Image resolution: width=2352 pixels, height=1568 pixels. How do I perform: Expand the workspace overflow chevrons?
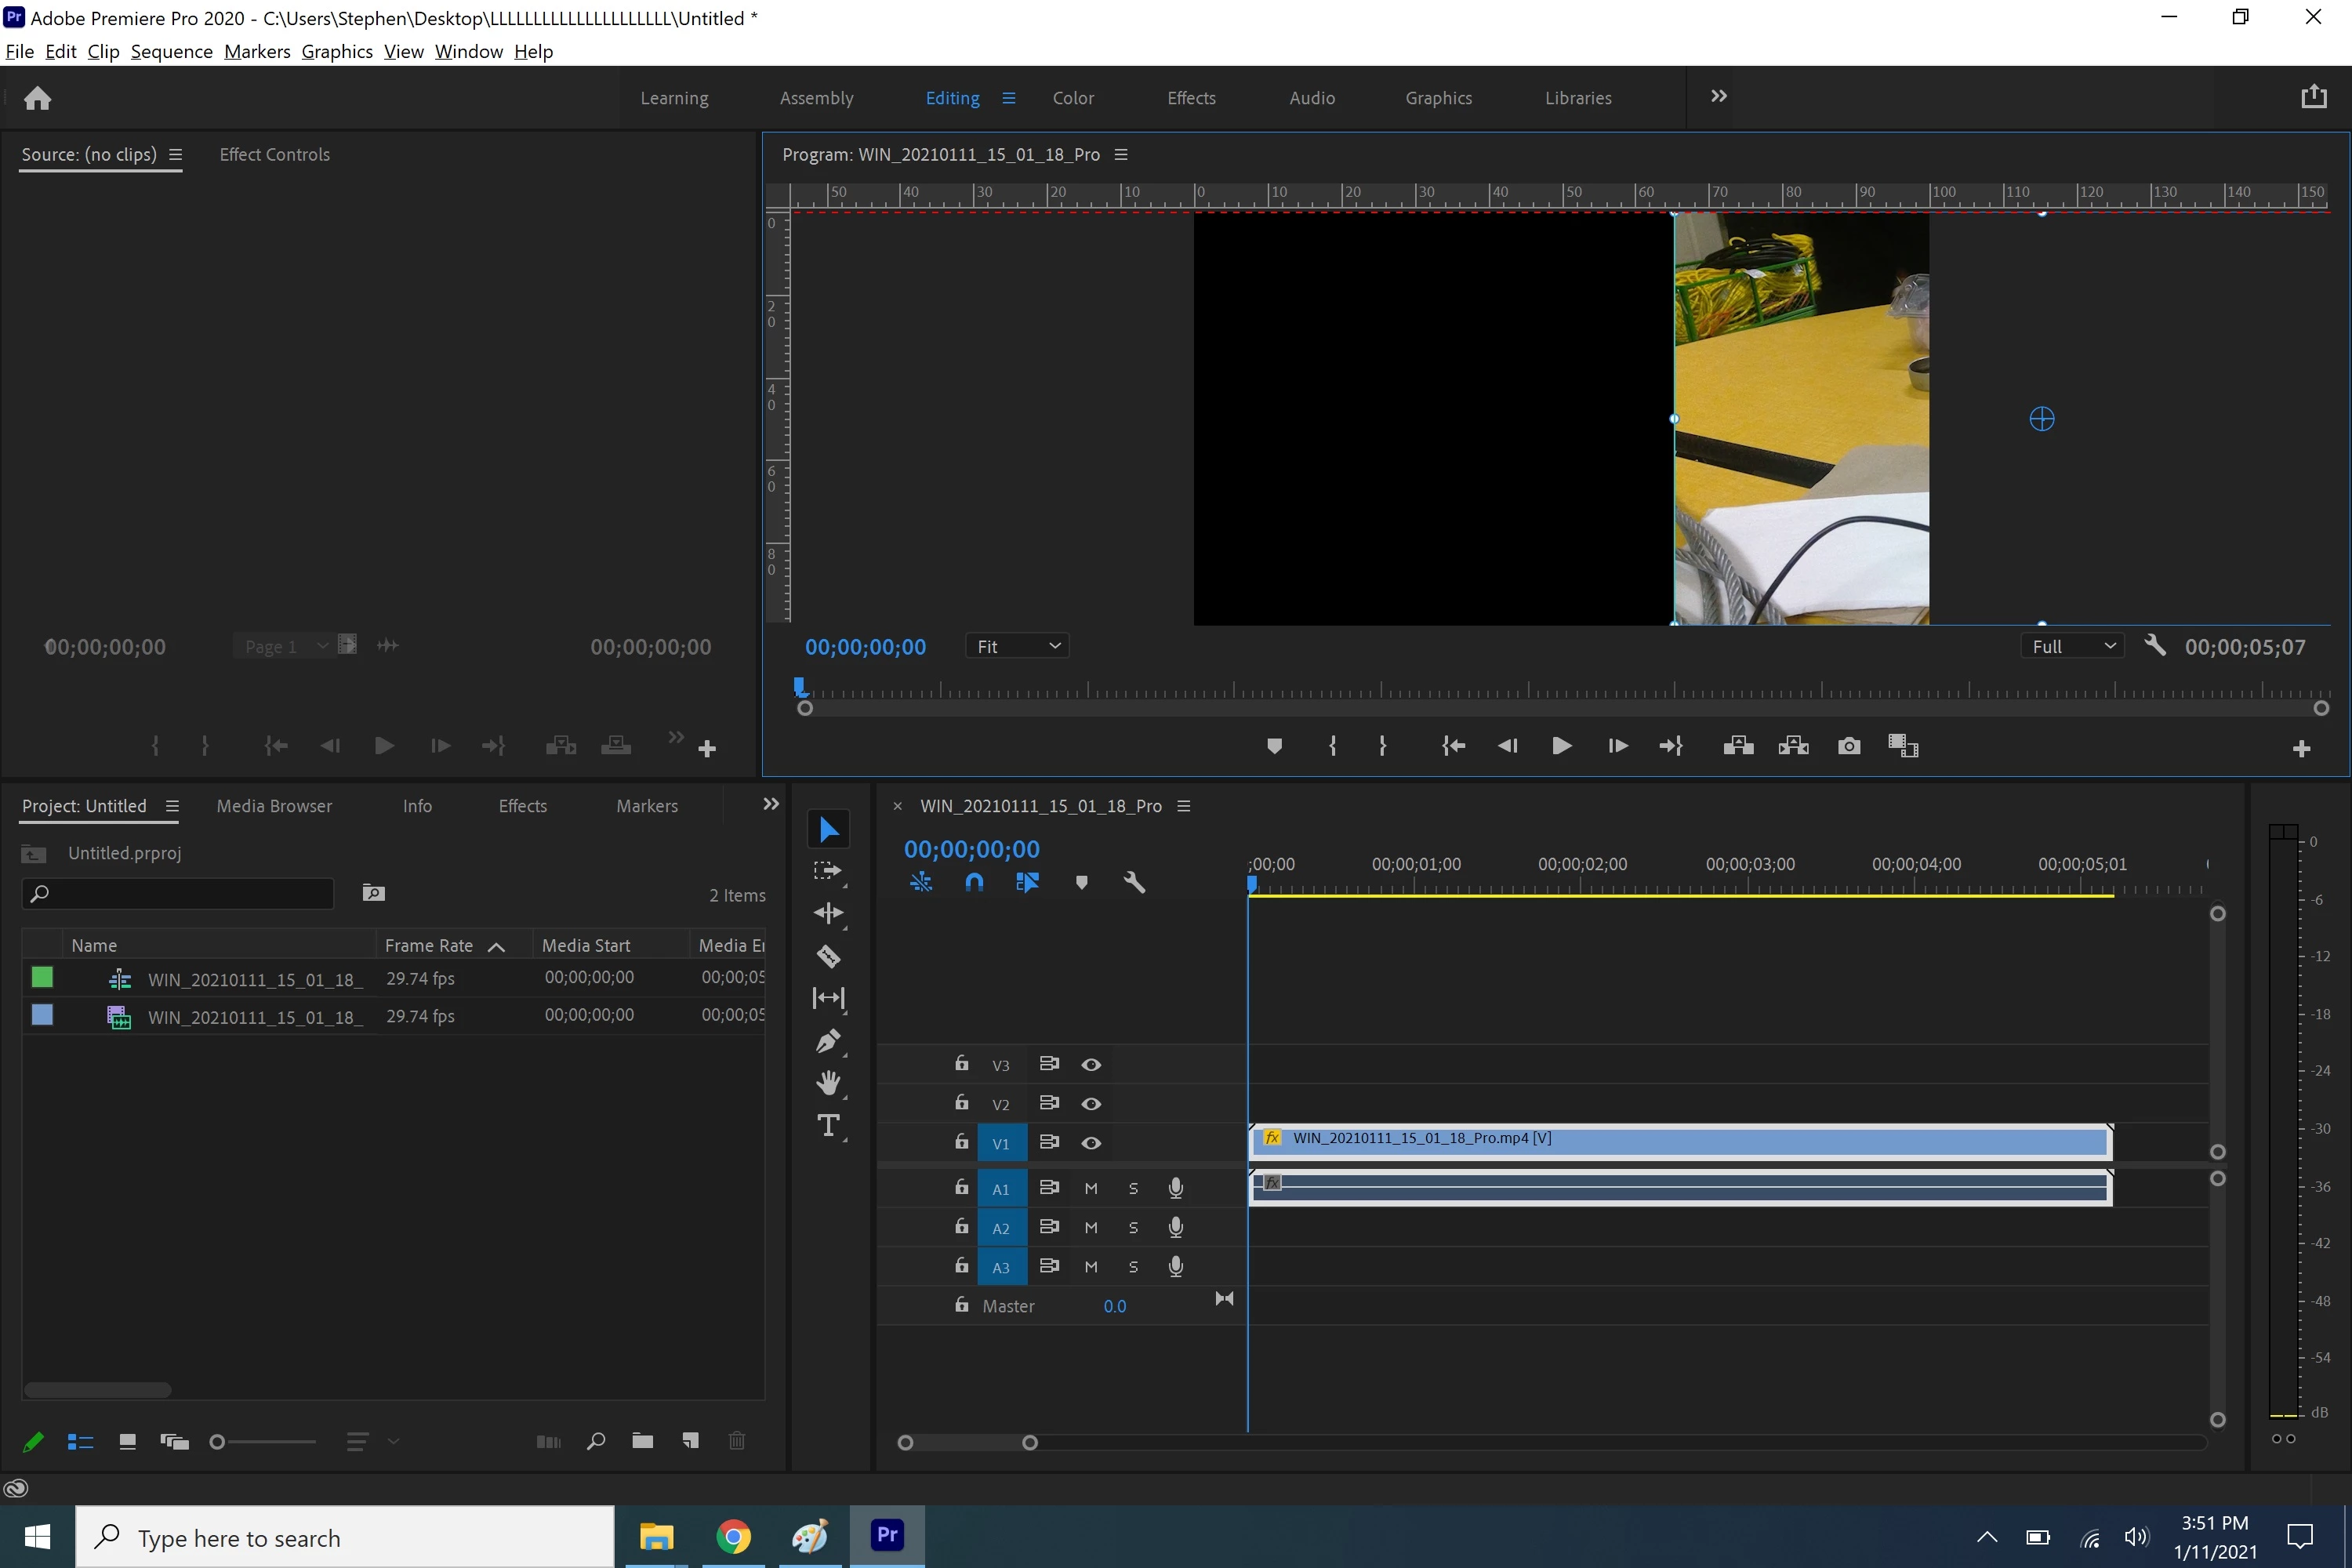pyautogui.click(x=1718, y=97)
